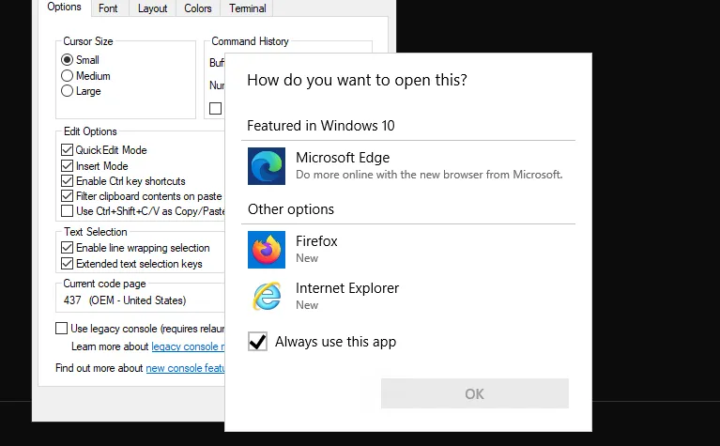Enable Use legacy console checkbox
The width and height of the screenshot is (720, 446).
[x=61, y=328]
